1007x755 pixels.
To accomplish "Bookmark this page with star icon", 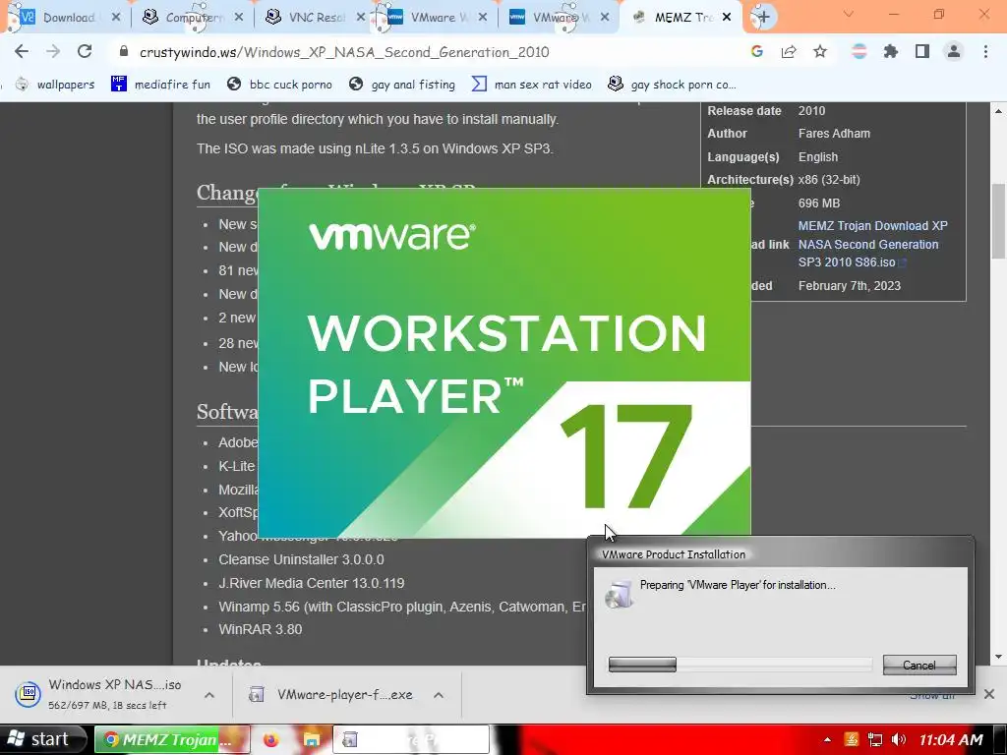I will click(x=820, y=51).
